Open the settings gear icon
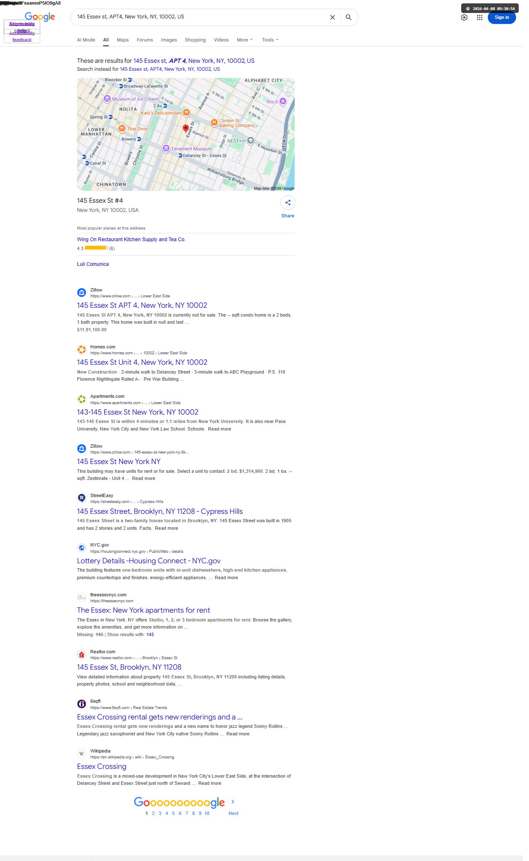Image resolution: width=529 pixels, height=861 pixels. (x=464, y=18)
